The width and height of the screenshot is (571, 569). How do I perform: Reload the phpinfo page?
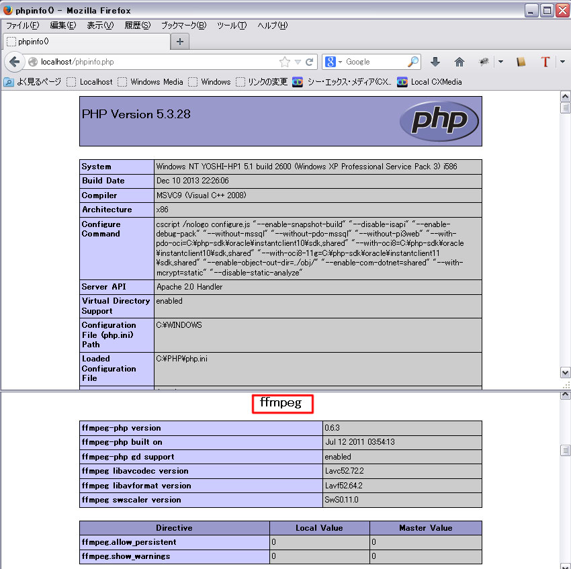tap(310, 62)
